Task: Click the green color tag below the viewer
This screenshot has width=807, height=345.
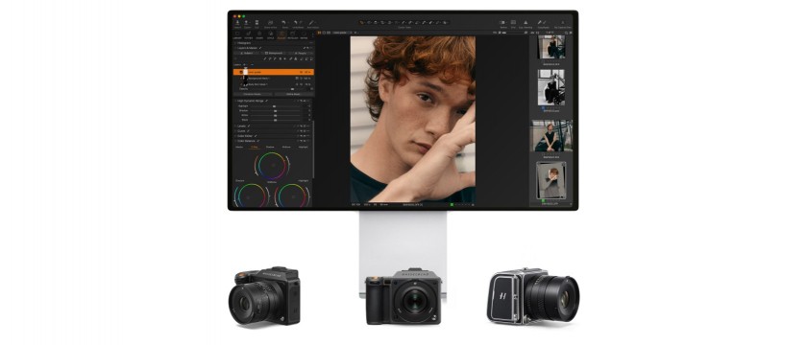Action: (x=452, y=204)
